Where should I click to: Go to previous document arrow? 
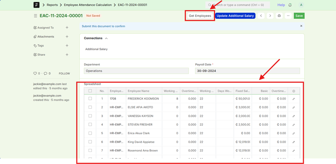click(x=261, y=16)
